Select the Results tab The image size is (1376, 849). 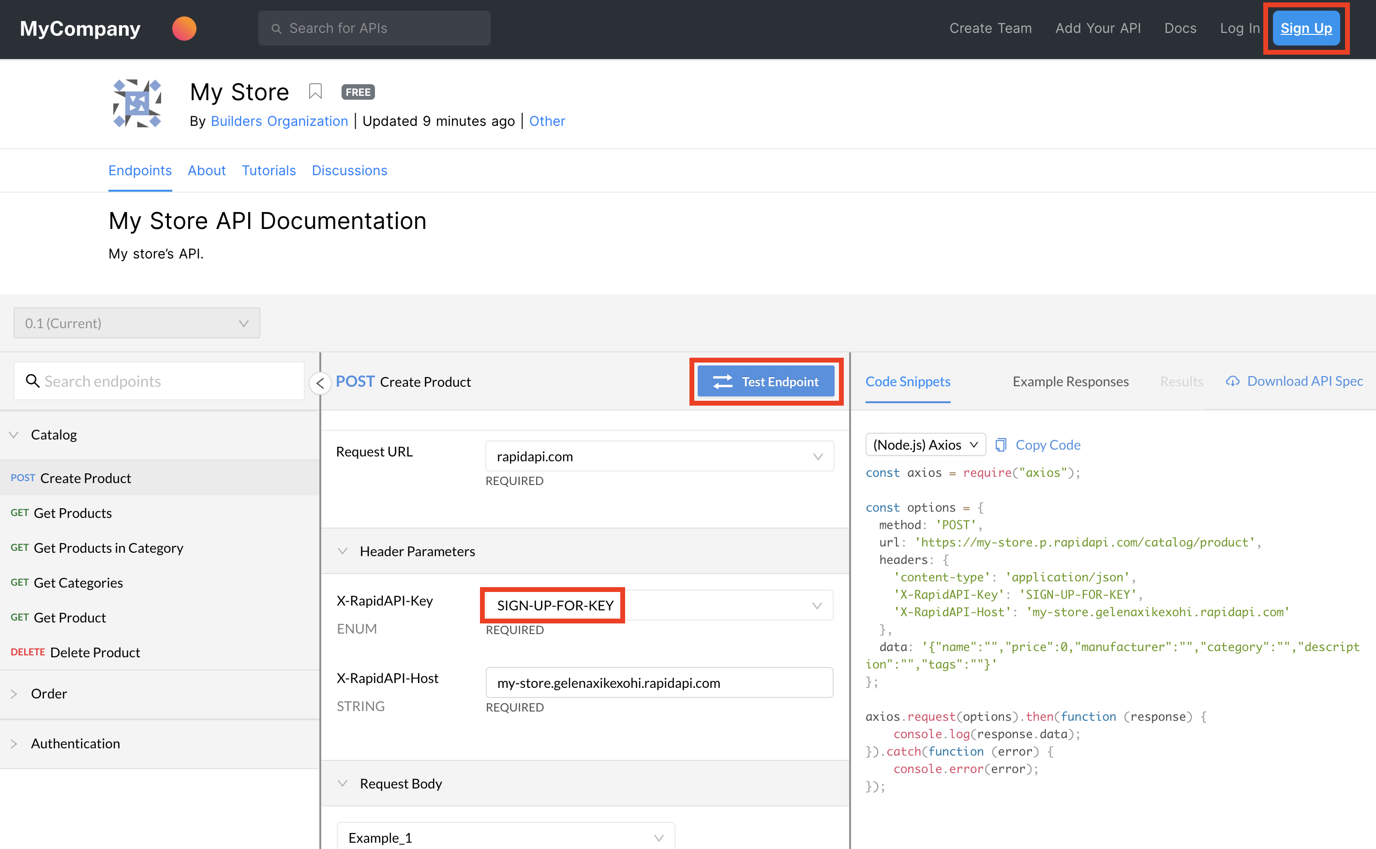tap(1182, 381)
